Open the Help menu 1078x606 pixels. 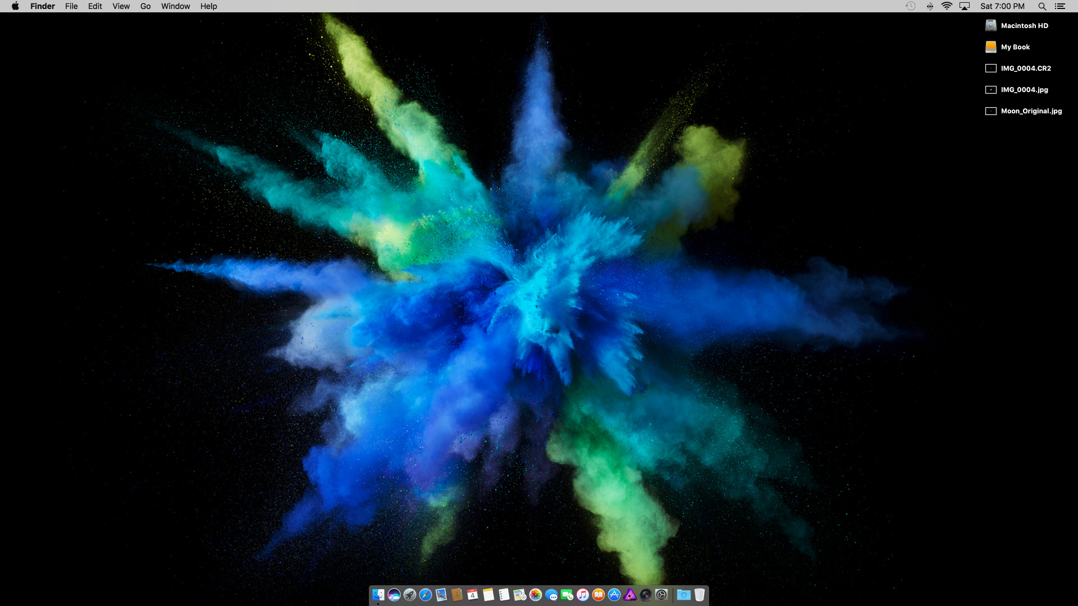point(208,6)
